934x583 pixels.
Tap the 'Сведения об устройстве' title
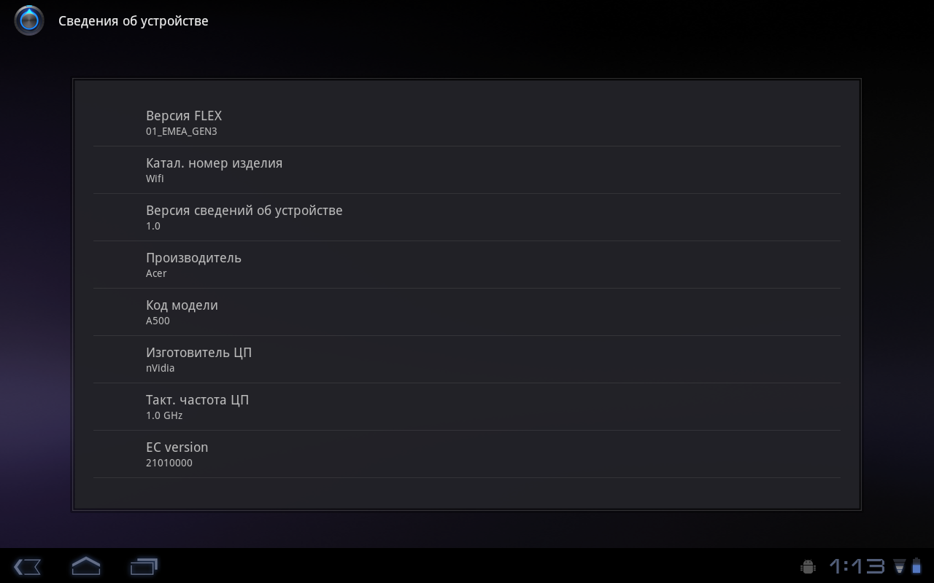[x=134, y=21]
